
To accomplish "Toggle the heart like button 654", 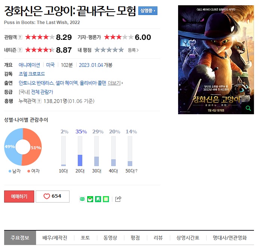I will [53, 196].
